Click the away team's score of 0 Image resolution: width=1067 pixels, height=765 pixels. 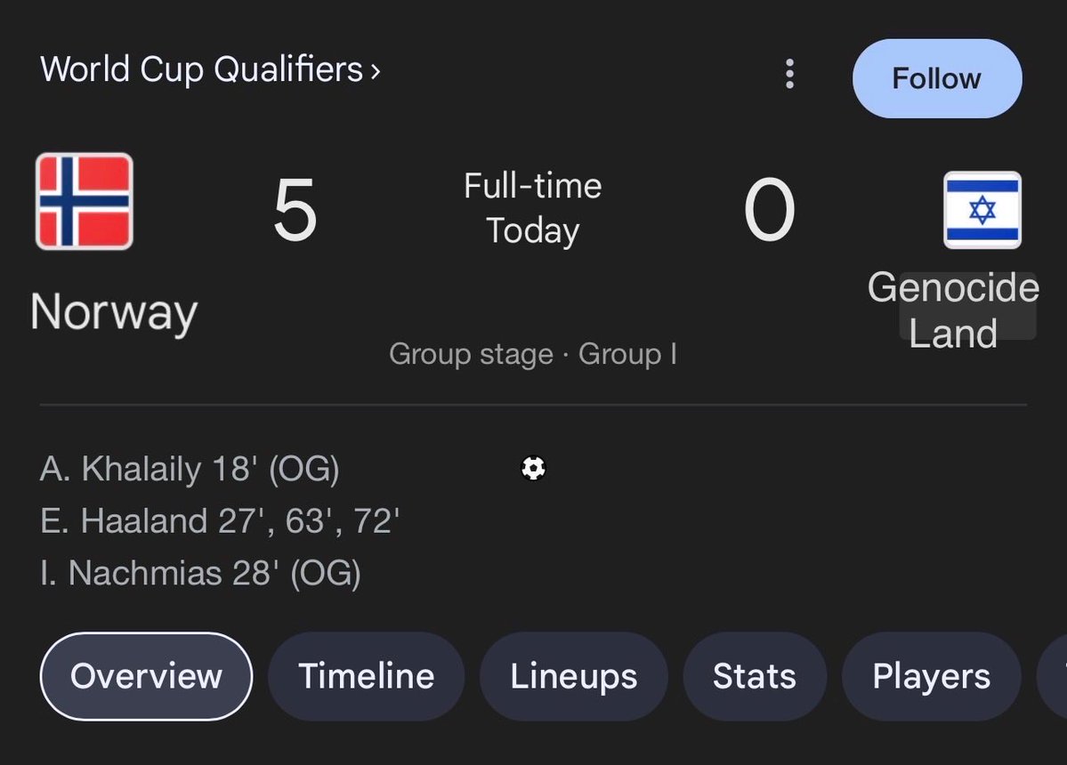(x=769, y=211)
